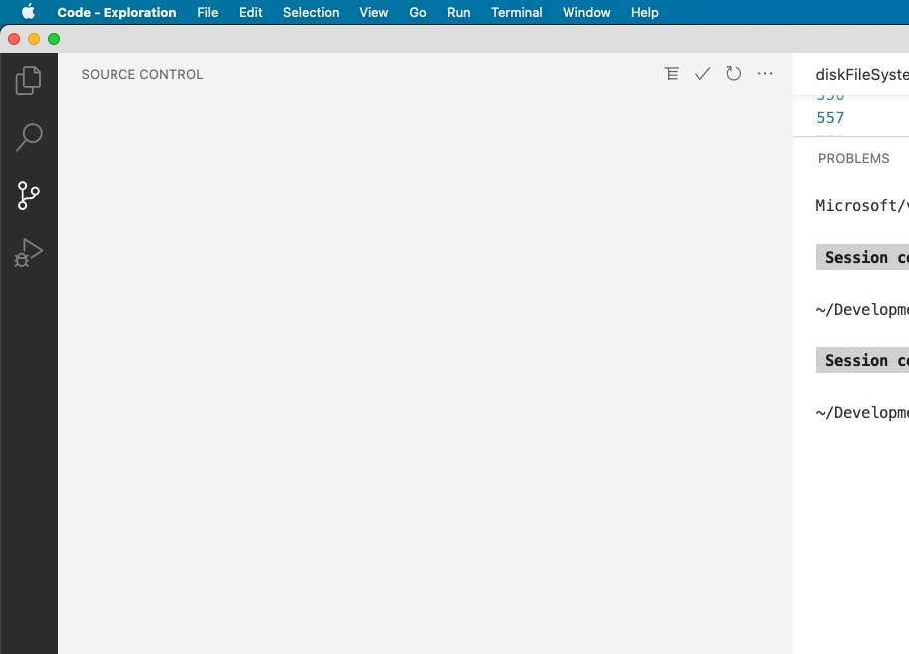Image resolution: width=909 pixels, height=654 pixels.
Task: Open the Window menu
Action: (x=586, y=12)
